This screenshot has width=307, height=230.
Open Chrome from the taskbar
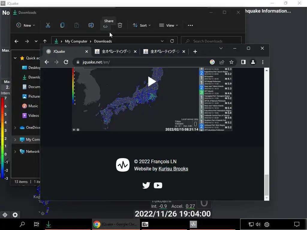click(116, 224)
